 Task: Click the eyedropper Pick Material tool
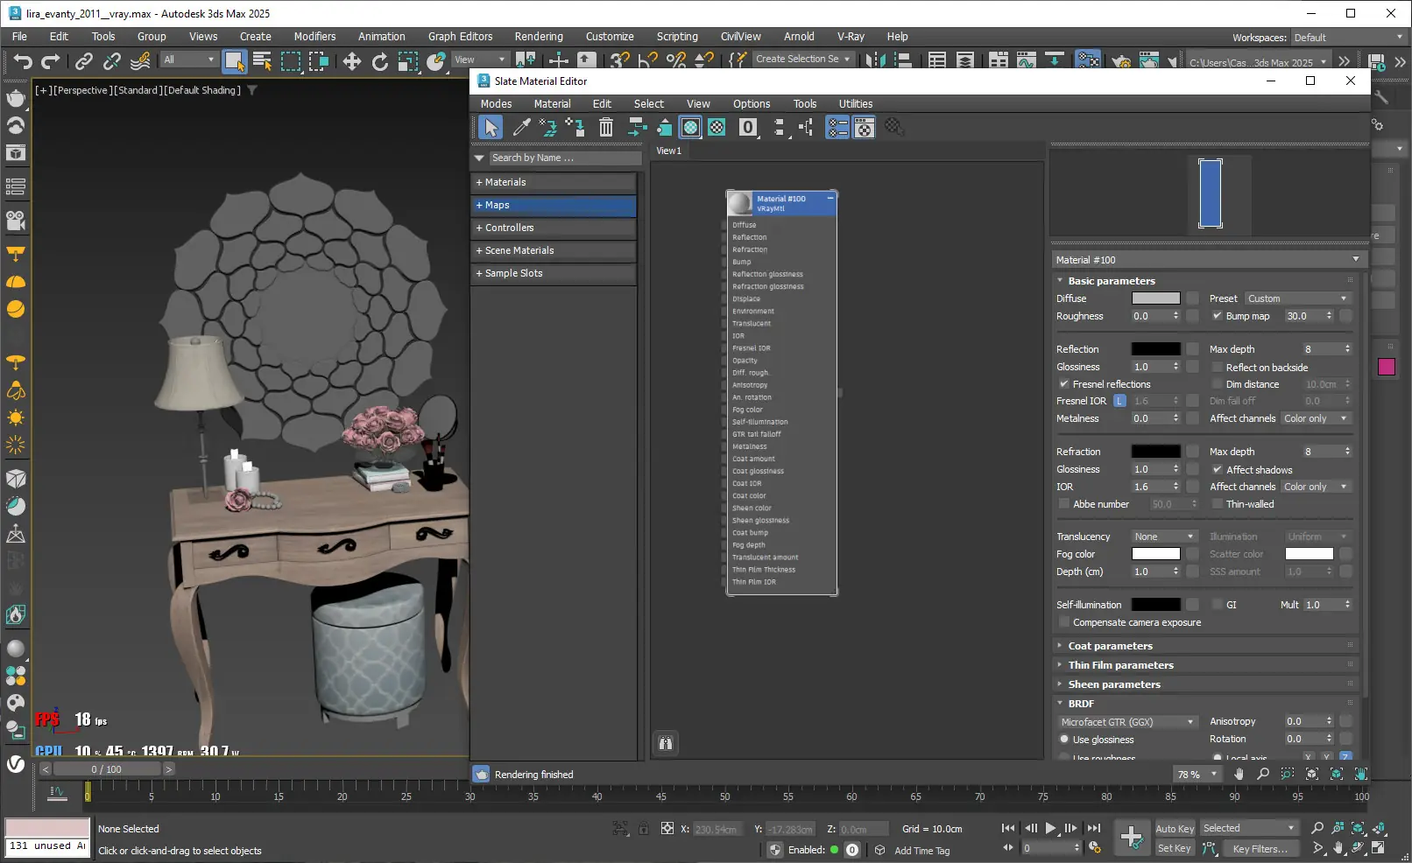[521, 128]
